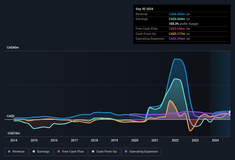Screen dimensions: 235x160
Task: Click the CA$4.604m earnings value
Action: [177, 19]
